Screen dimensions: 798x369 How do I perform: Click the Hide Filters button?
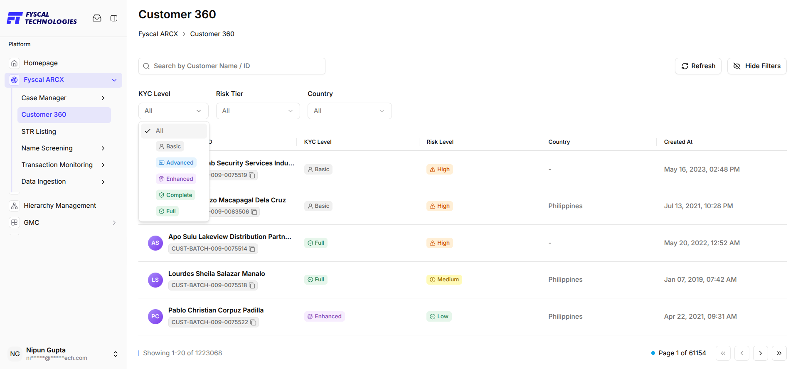pos(757,66)
